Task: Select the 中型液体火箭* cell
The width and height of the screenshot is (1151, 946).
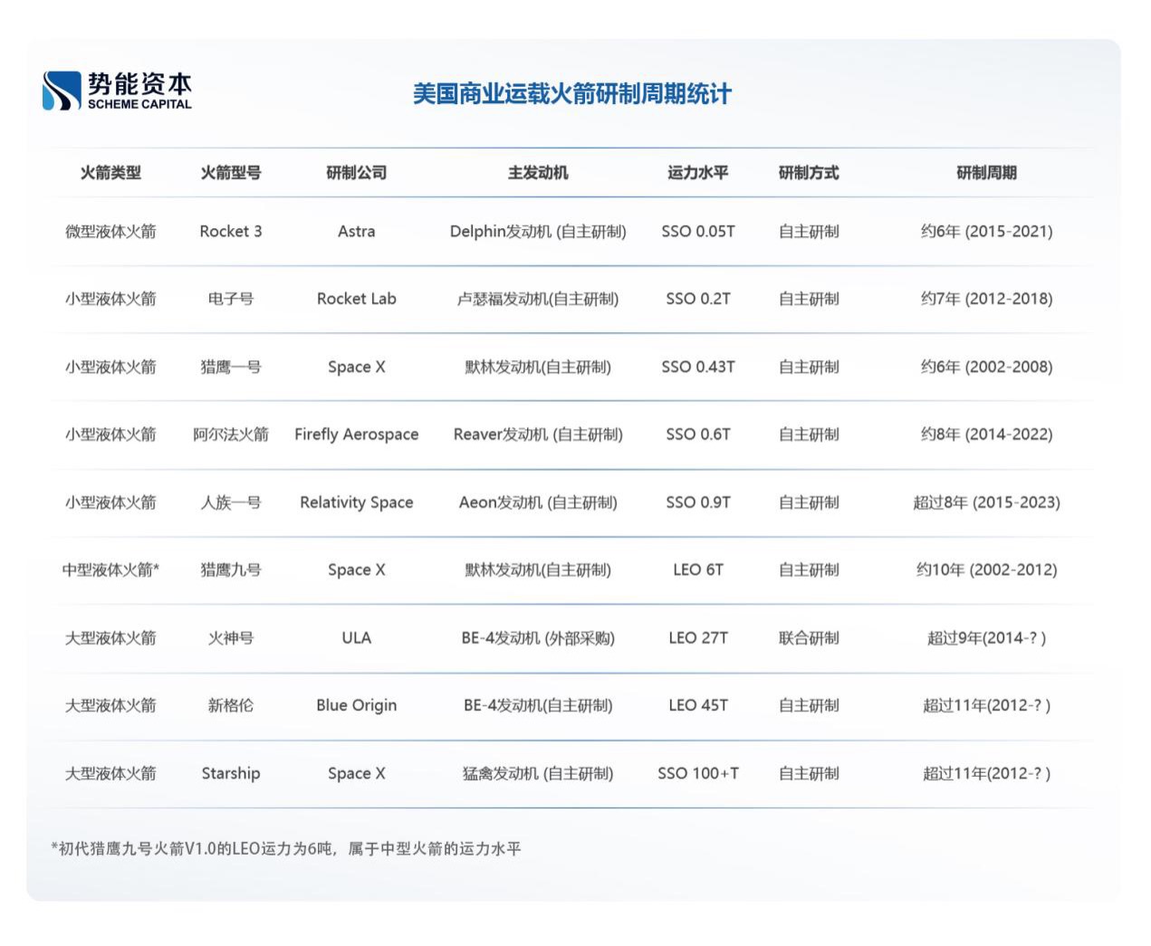Action: click(110, 570)
